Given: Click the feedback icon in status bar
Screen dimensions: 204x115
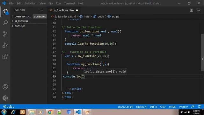Looking at the screenshot, I should click(x=193, y=106).
